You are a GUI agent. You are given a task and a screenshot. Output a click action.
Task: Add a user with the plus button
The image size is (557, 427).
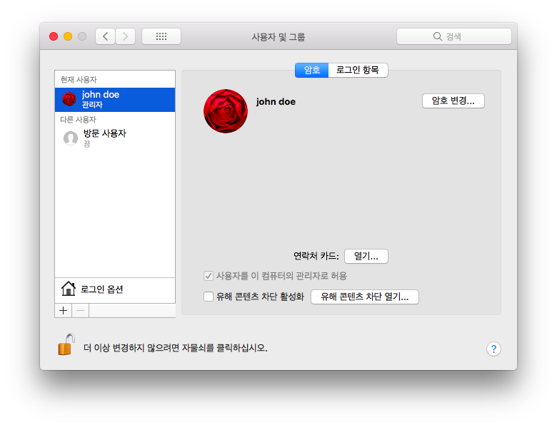pyautogui.click(x=64, y=311)
